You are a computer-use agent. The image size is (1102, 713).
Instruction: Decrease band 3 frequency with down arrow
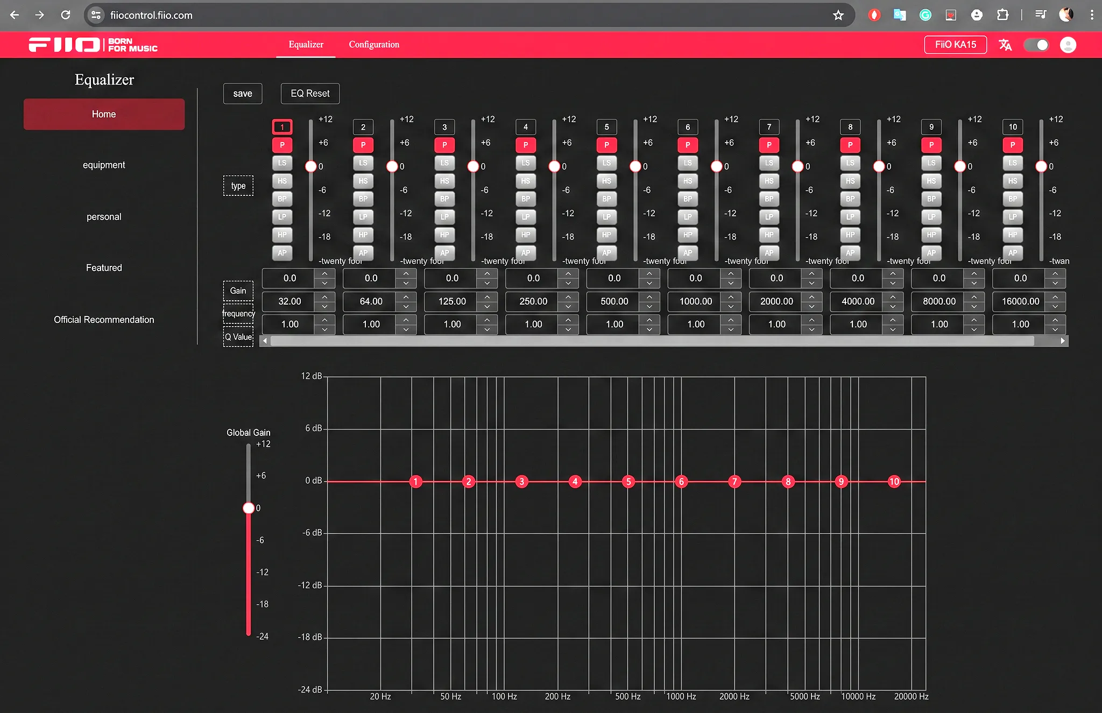pos(487,306)
